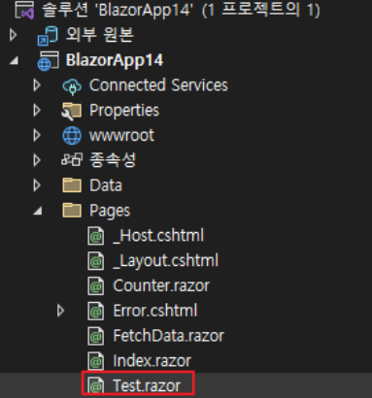Open _Layout.cshtml file name
The width and height of the screenshot is (372, 398).
166,261
